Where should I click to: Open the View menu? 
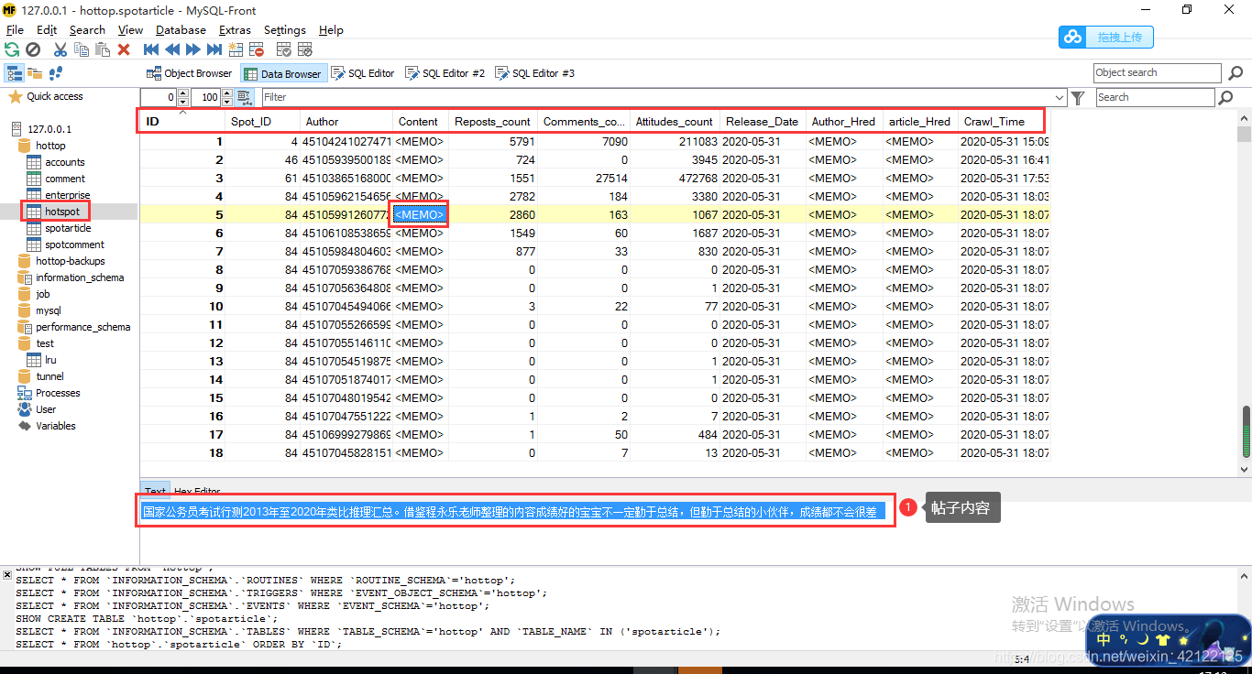tap(130, 29)
